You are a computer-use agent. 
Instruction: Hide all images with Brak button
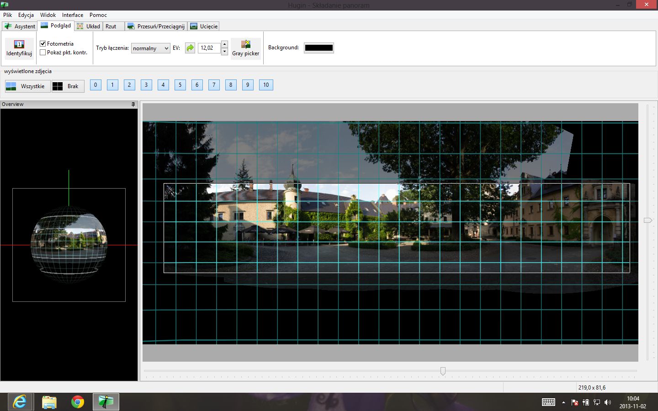tap(68, 86)
